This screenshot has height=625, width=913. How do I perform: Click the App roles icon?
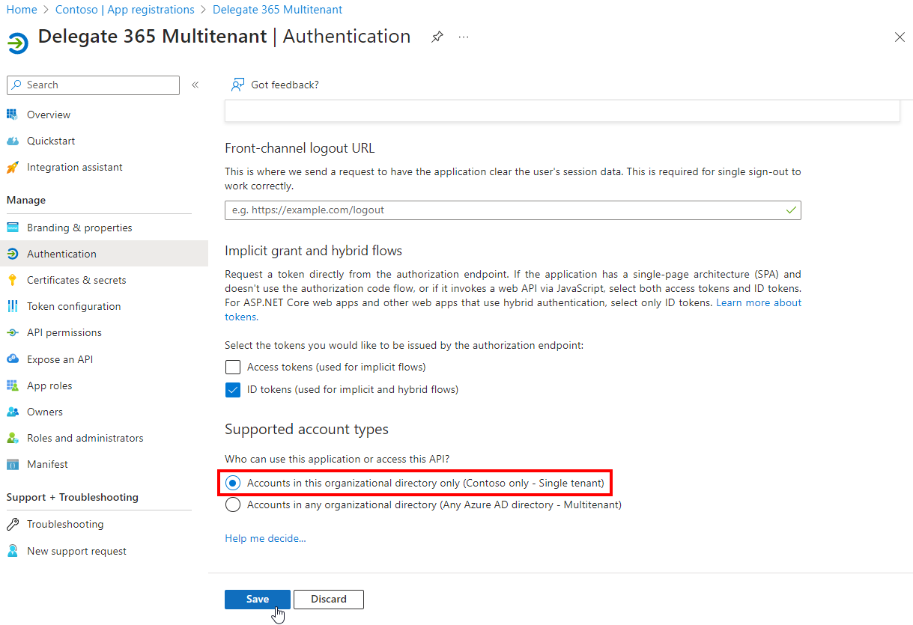(12, 385)
